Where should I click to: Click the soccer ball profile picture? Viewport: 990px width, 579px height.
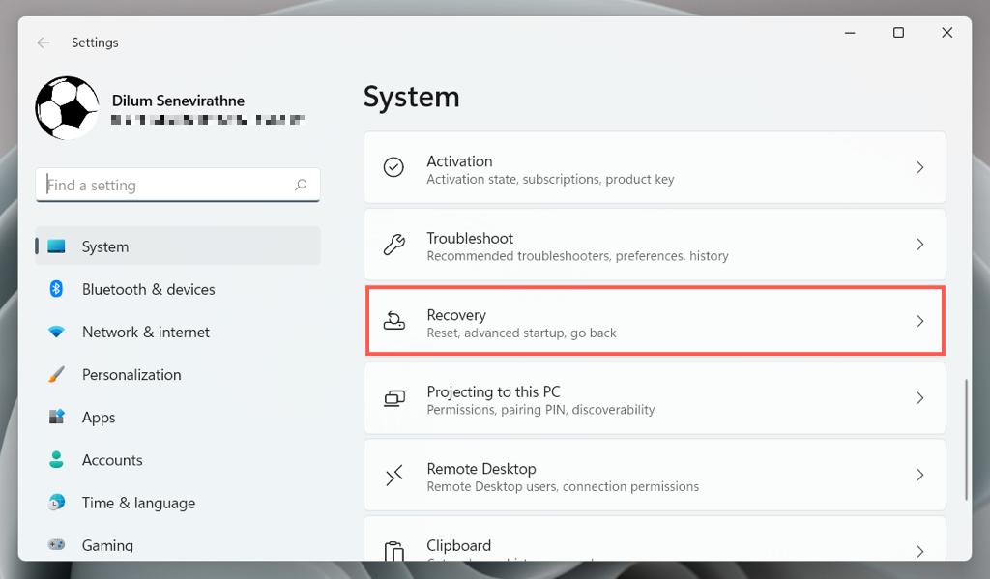[67, 108]
